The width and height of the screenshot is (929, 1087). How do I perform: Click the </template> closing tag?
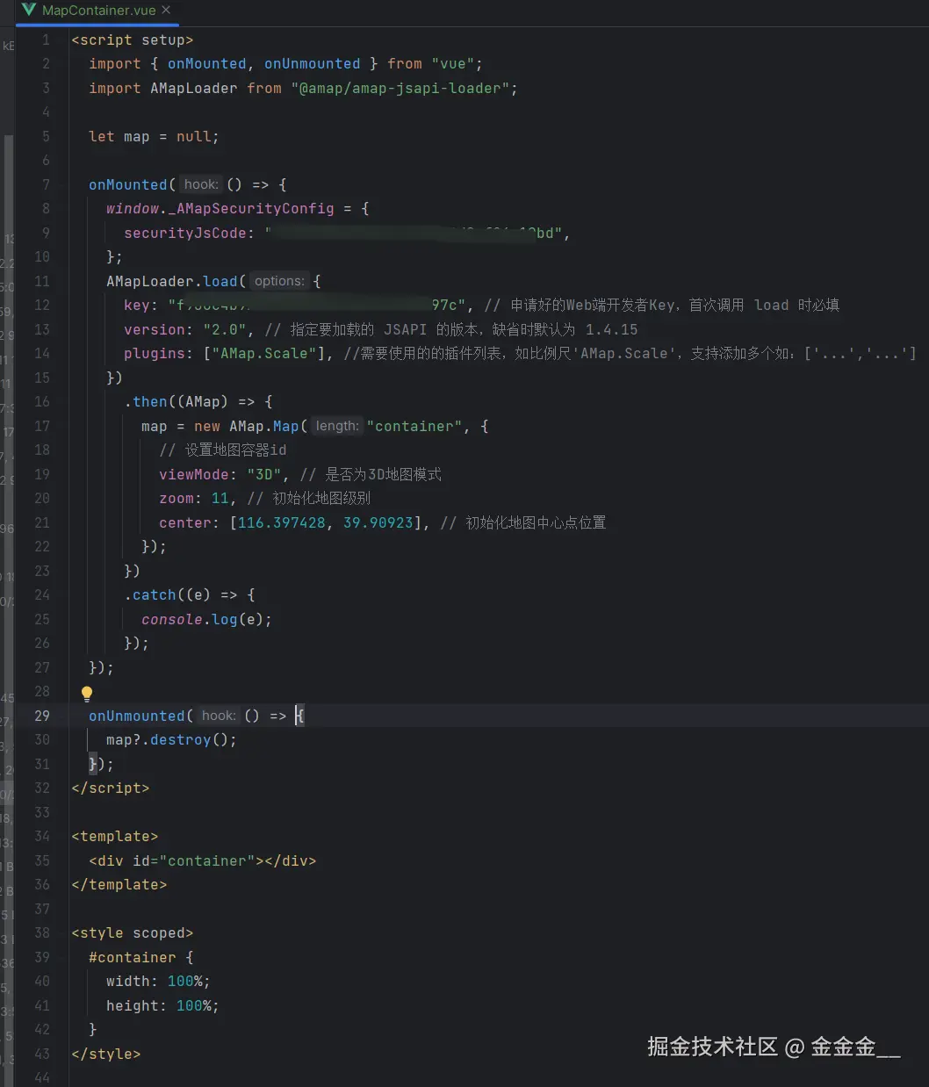pyautogui.click(x=119, y=884)
